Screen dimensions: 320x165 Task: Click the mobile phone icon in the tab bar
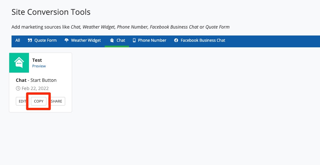click(134, 40)
